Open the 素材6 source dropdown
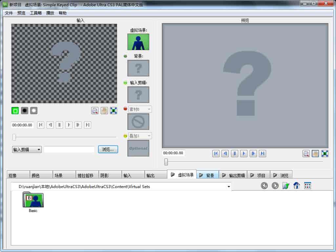The height and width of the screenshot is (252, 336). (x=149, y=109)
